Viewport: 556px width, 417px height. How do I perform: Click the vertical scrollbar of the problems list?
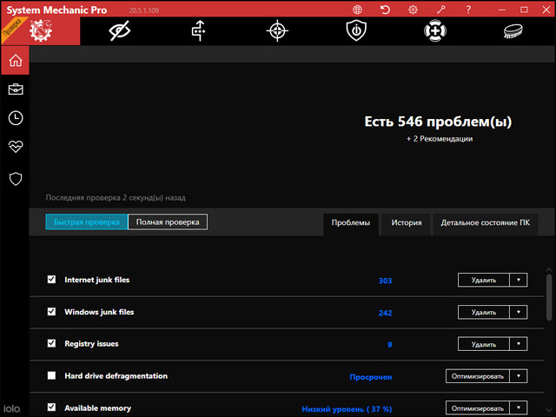tap(548, 295)
